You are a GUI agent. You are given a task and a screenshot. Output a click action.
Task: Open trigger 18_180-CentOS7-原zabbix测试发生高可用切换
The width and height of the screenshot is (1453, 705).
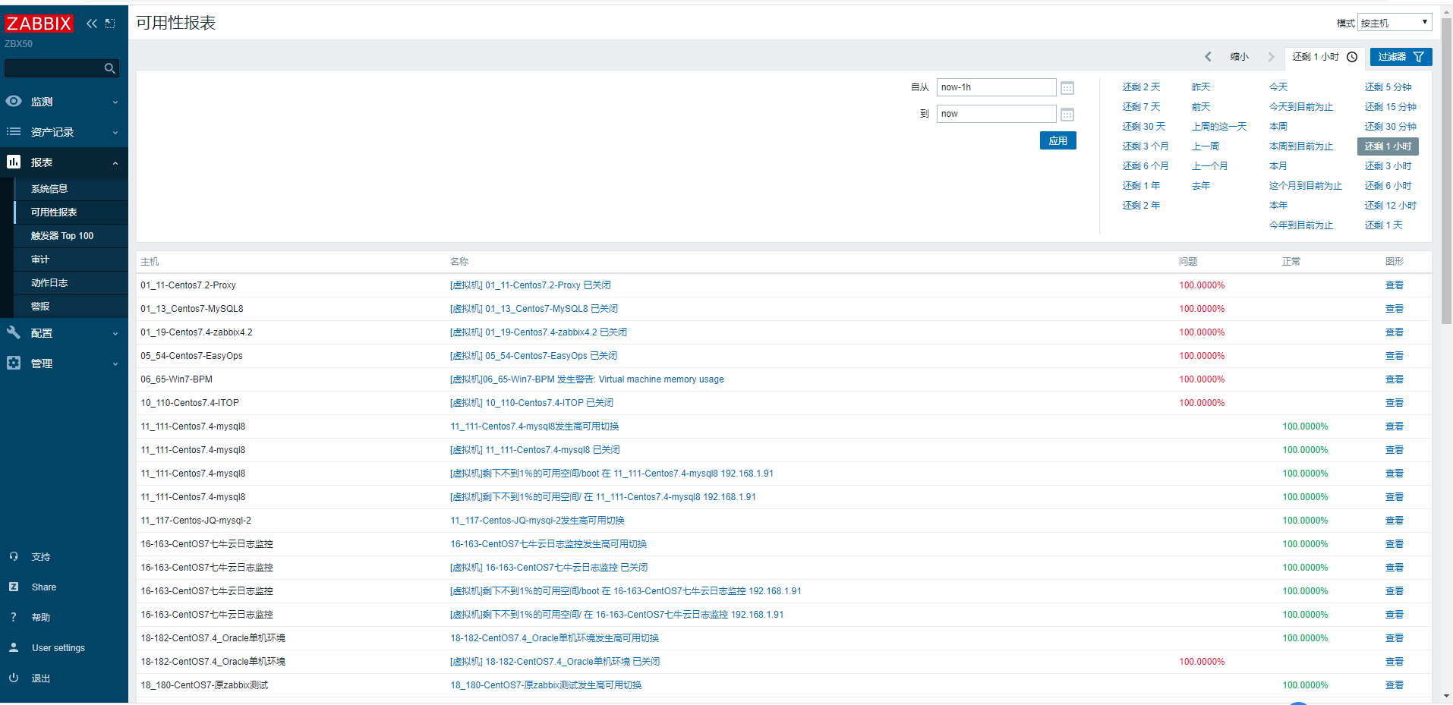tap(546, 685)
